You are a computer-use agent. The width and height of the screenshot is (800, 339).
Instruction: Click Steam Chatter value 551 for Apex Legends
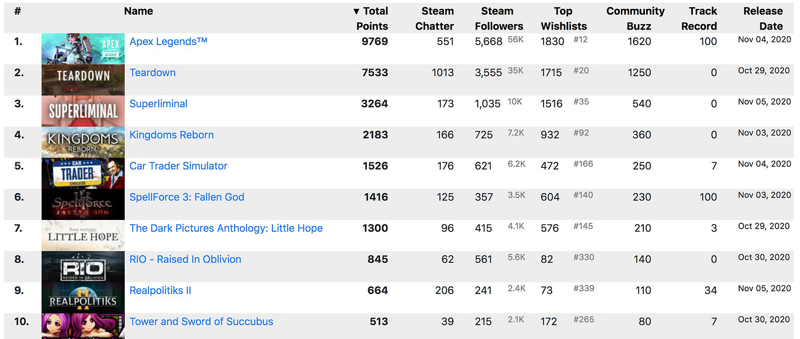445,42
